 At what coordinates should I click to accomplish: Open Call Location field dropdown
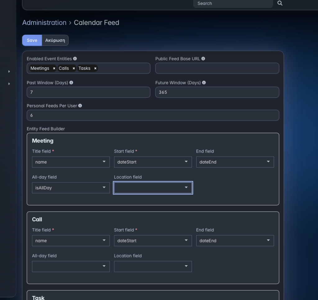pyautogui.click(x=153, y=266)
